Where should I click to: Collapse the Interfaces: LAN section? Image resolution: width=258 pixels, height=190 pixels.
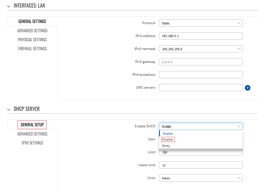[x=9, y=6]
